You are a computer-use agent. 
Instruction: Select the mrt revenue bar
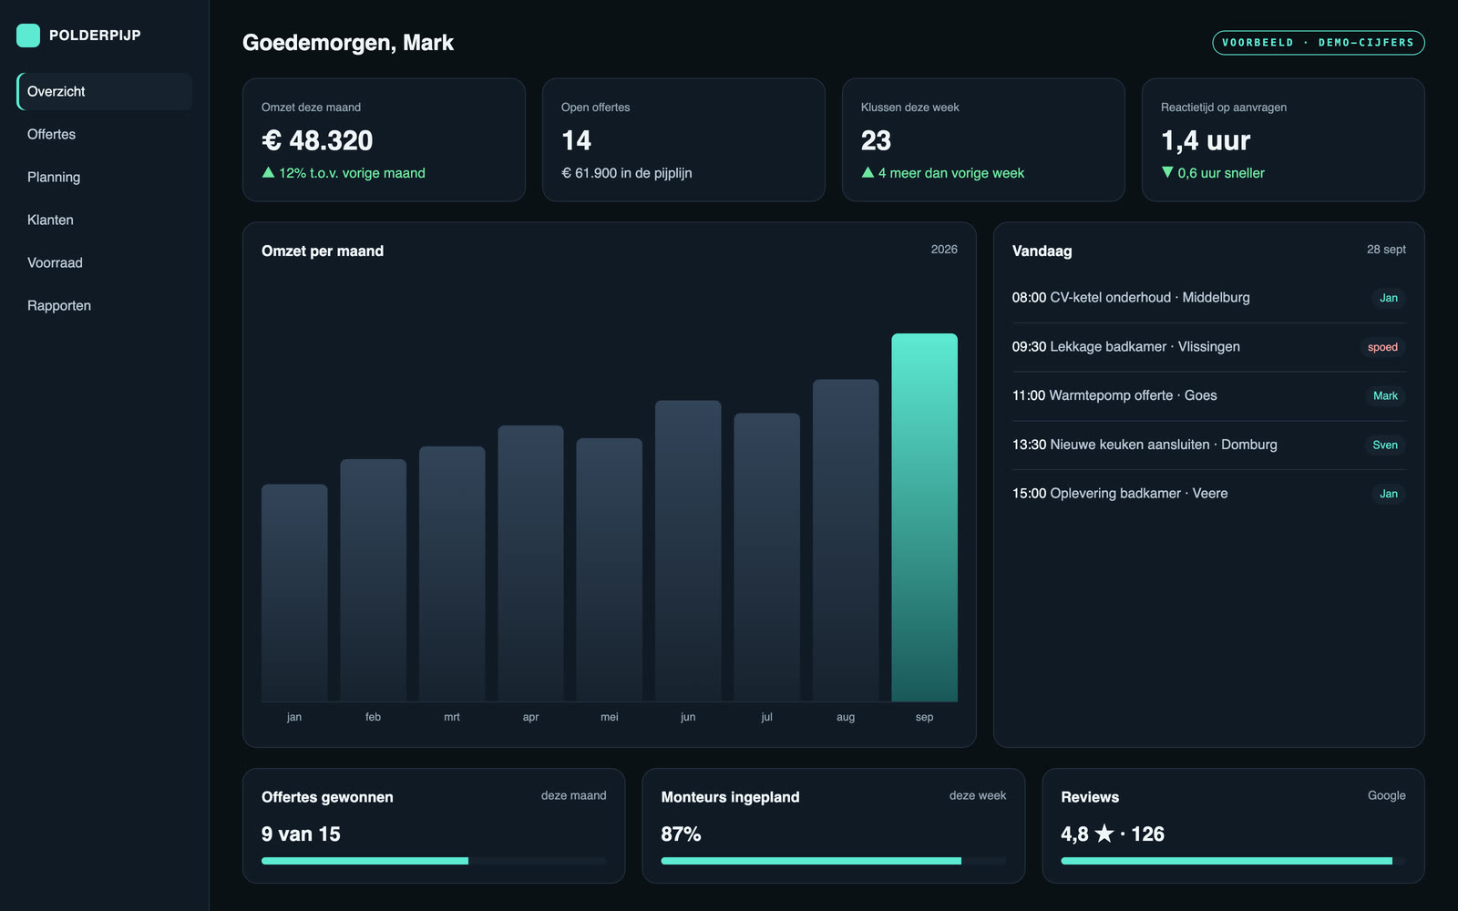coord(452,574)
